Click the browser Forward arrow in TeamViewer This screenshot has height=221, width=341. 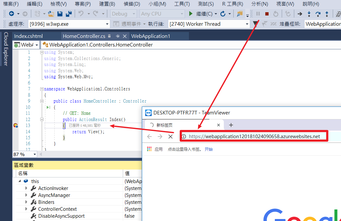(x=160, y=137)
